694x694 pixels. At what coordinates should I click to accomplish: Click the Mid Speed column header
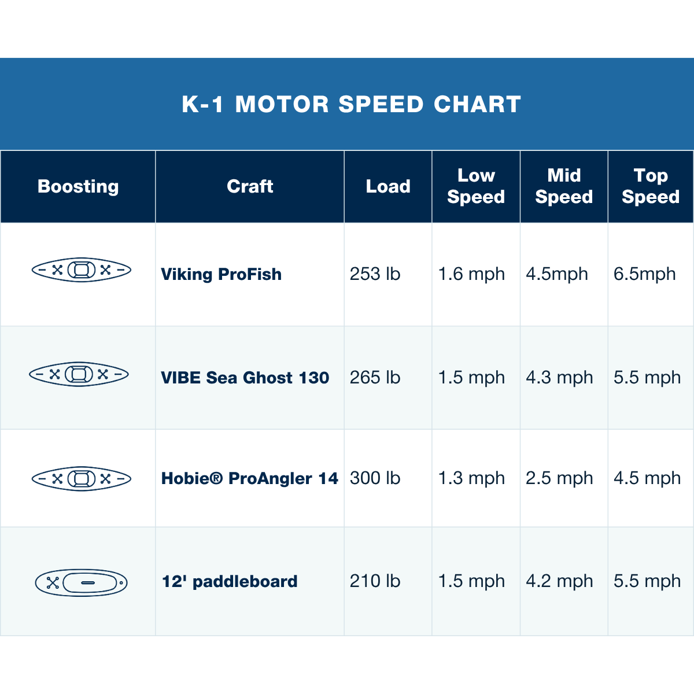[564, 186]
